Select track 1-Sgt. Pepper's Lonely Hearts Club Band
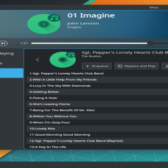Screen dimensions: 168x168 pos(97,73)
